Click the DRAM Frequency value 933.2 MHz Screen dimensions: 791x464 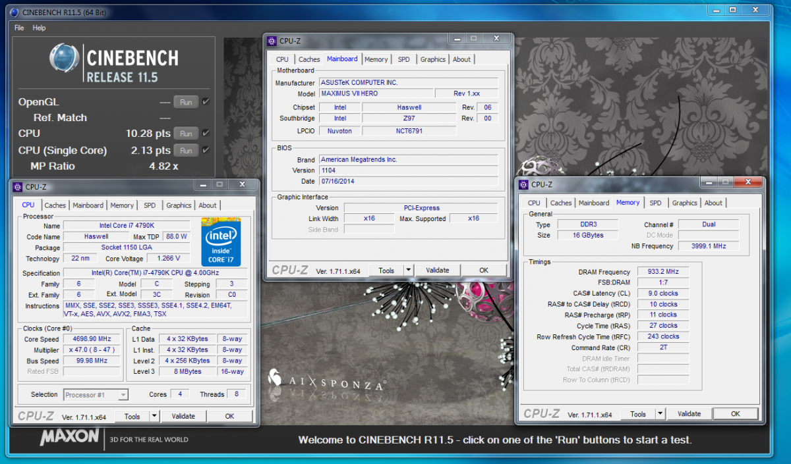663,271
